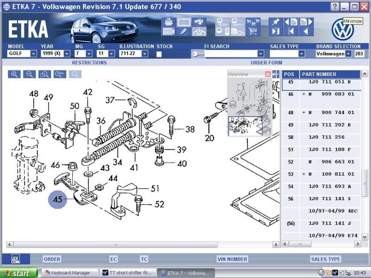Expand the ILLUSTRATION dropdown 711-22
Screen dimensions: 371x278
[x=145, y=54]
